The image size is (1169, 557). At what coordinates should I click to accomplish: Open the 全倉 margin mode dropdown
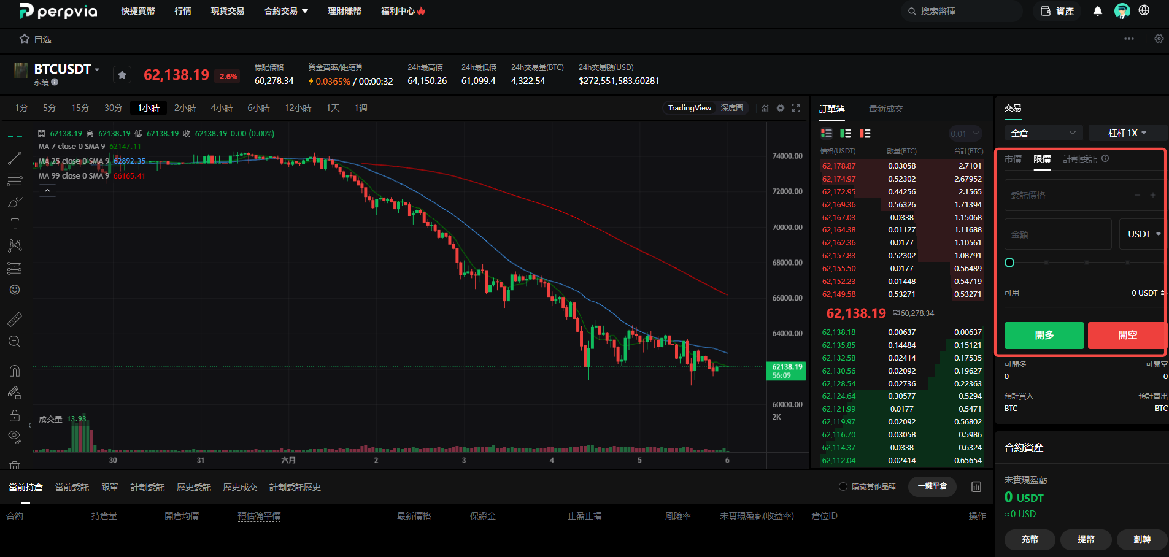[x=1044, y=133]
